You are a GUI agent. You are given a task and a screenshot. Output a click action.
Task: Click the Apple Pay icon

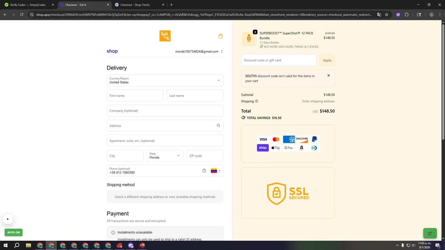coord(276,148)
